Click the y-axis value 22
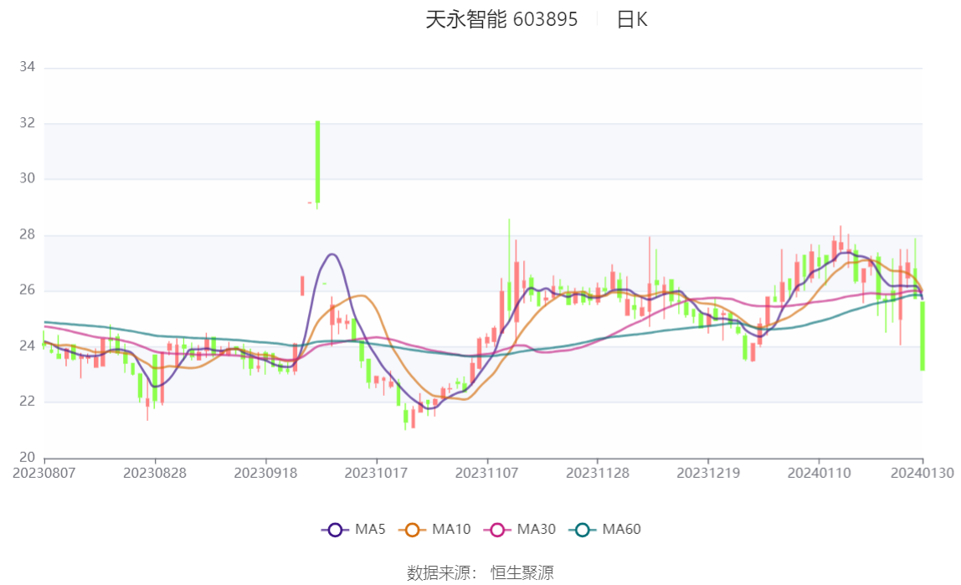 click(x=27, y=401)
